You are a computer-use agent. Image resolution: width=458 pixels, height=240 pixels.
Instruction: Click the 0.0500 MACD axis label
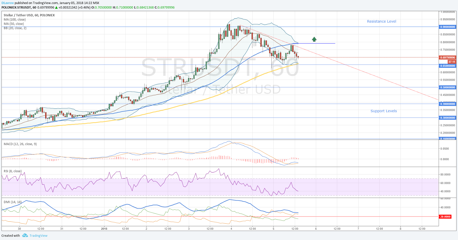[445, 149]
